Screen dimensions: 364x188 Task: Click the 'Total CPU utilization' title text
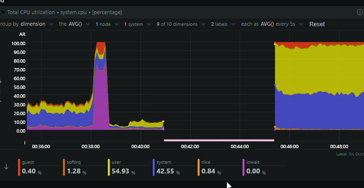31,12
